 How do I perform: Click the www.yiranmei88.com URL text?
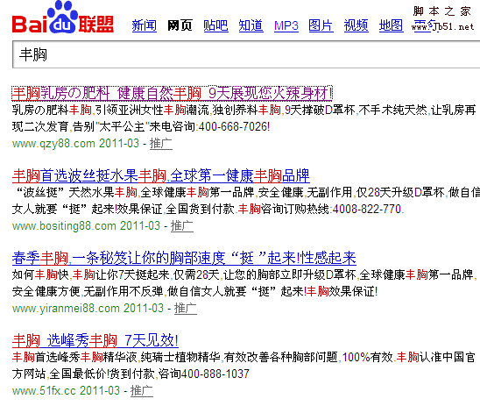[x=66, y=309]
